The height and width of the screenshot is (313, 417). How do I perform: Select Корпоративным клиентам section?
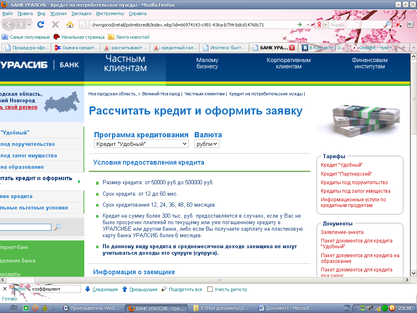coord(289,63)
